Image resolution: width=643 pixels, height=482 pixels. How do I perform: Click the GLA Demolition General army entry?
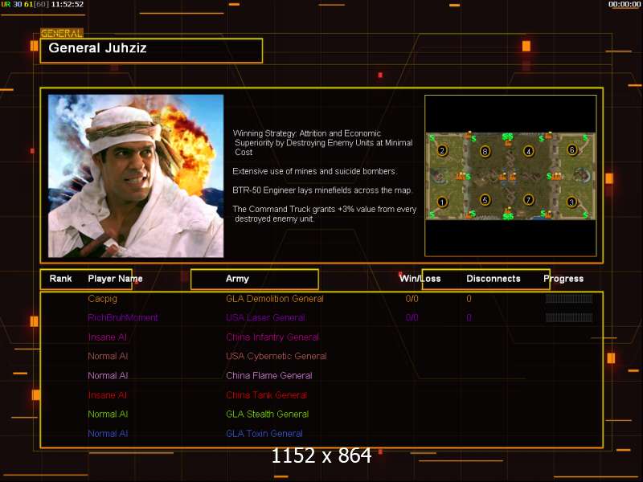coord(274,299)
